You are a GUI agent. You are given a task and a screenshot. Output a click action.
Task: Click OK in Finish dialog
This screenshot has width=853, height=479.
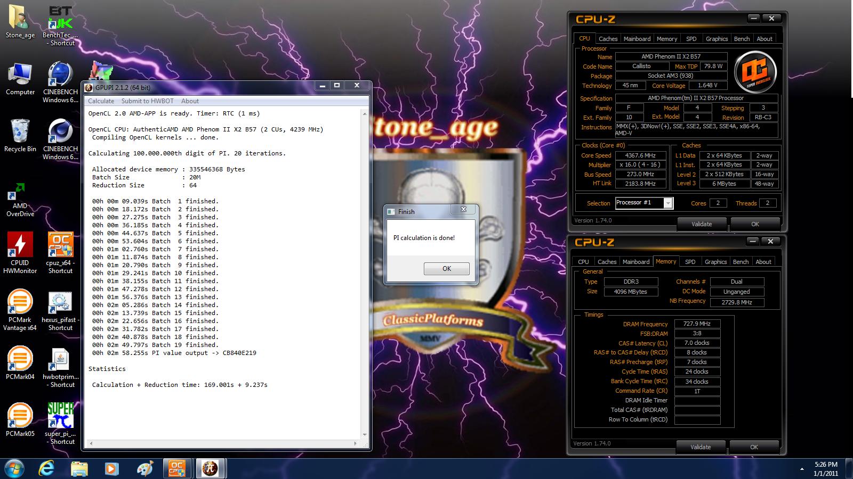point(447,269)
